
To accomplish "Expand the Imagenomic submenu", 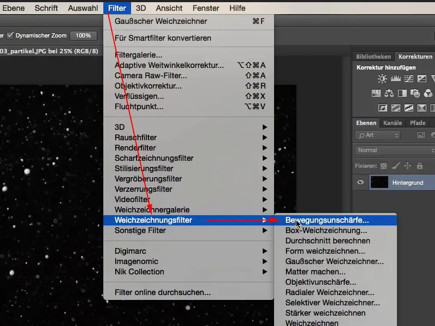I will [189, 261].
